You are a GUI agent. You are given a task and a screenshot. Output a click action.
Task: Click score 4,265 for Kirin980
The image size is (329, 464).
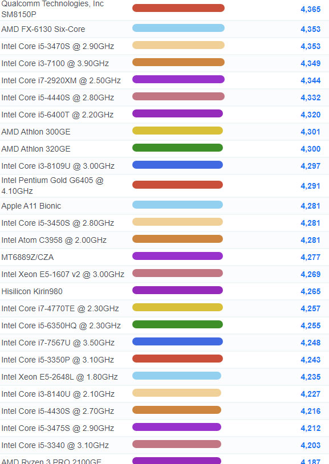[311, 291]
